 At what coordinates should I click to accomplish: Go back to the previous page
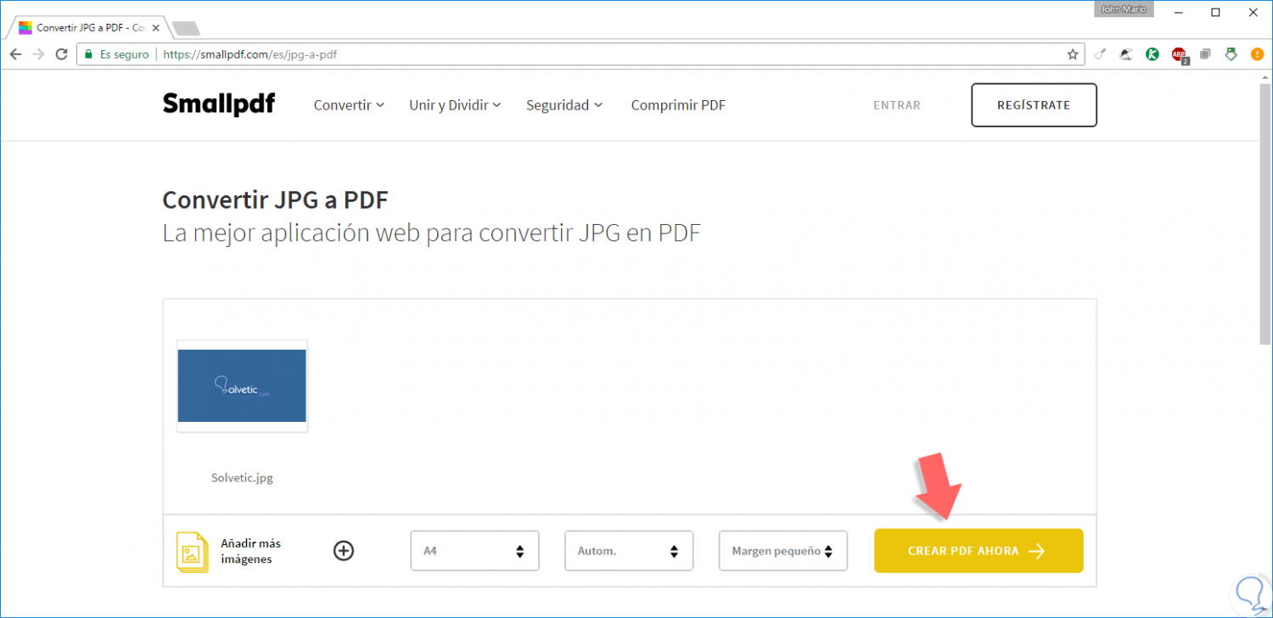[15, 54]
